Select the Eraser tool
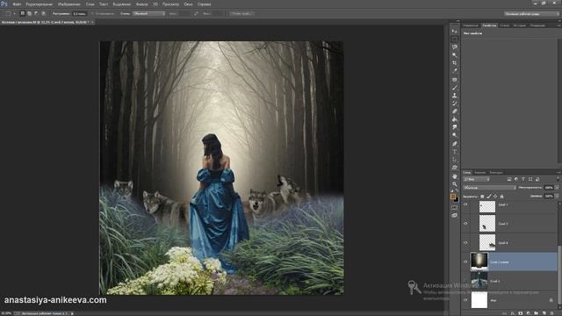Viewport: 562px width, 316px height. pyautogui.click(x=455, y=111)
